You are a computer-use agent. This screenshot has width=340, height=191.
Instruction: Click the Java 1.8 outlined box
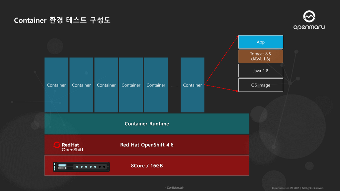click(261, 71)
